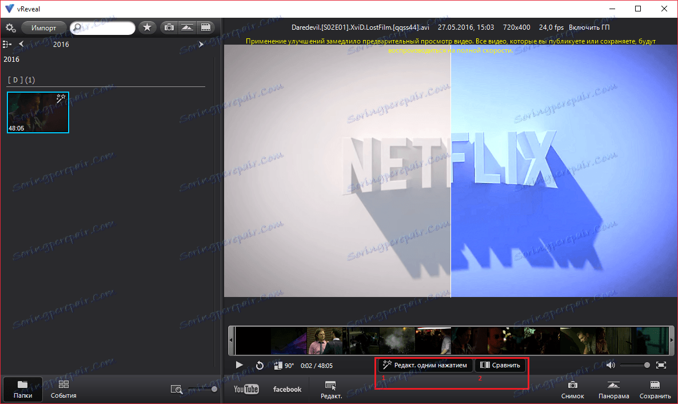The height and width of the screenshot is (404, 678).
Task: Filter by panoramas icon in top toolbar
Action: [x=188, y=27]
